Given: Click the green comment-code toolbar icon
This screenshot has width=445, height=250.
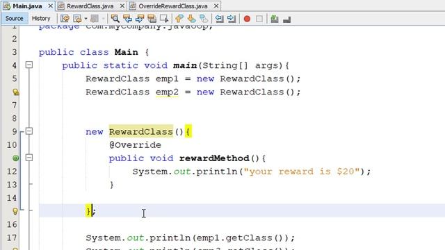Looking at the screenshot, I should click(x=274, y=19).
